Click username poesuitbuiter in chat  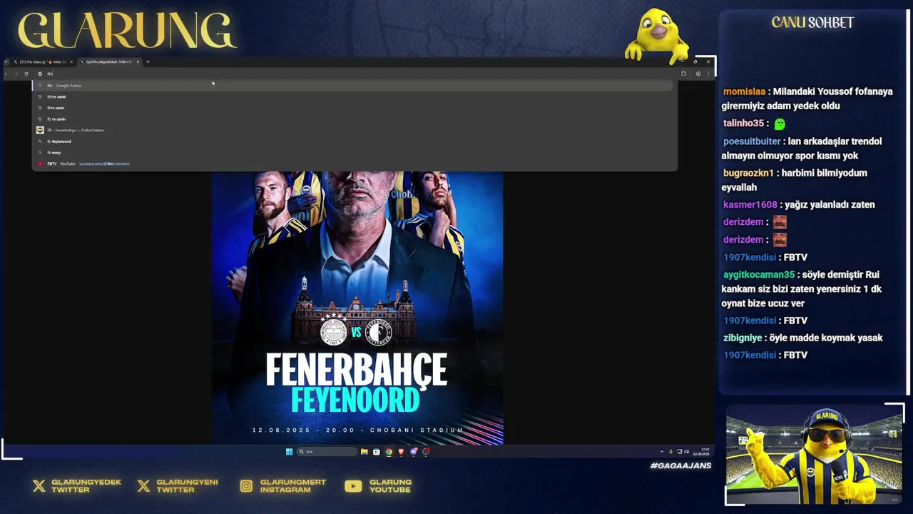[752, 141]
